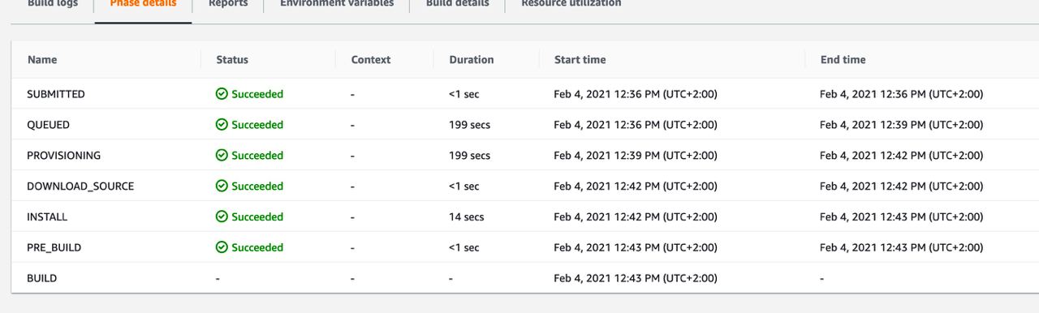Click the PROVISIONING success checkmark icon

222,156
